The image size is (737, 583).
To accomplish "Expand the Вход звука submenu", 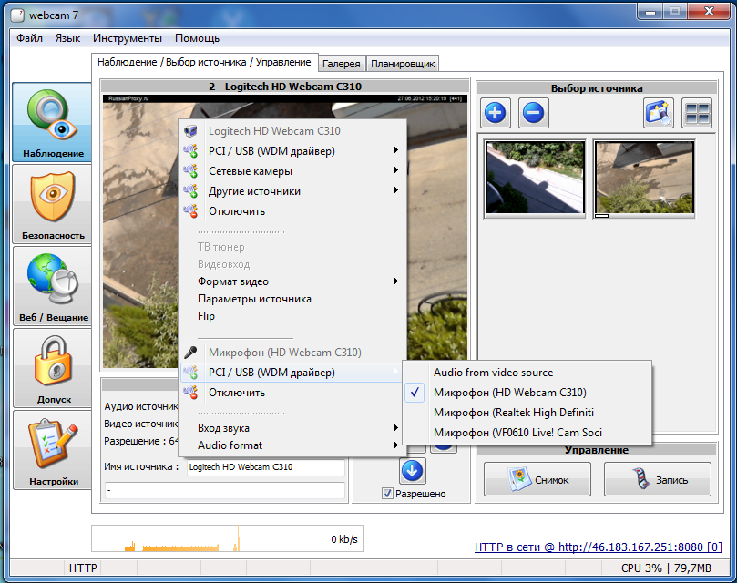I will coord(292,428).
